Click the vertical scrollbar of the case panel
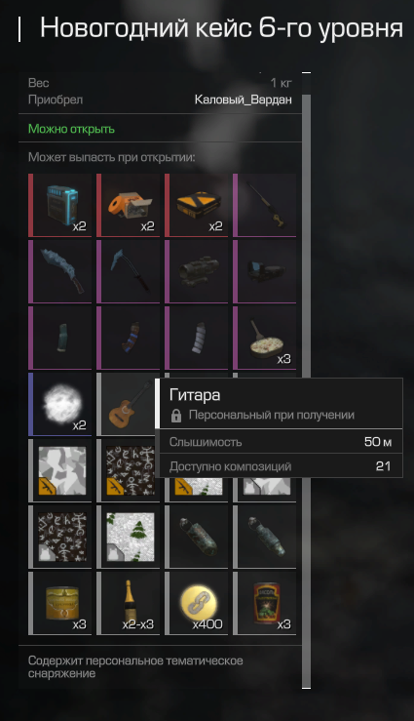414x721 pixels. point(306,381)
